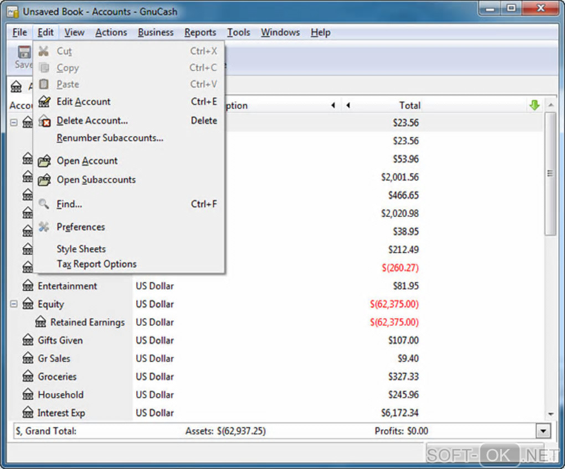The image size is (565, 469).
Task: Open the Actions menu
Action: point(111,33)
